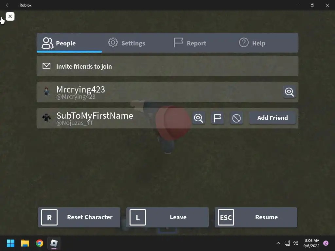Click the Resume button
335x251 pixels.
point(256,217)
